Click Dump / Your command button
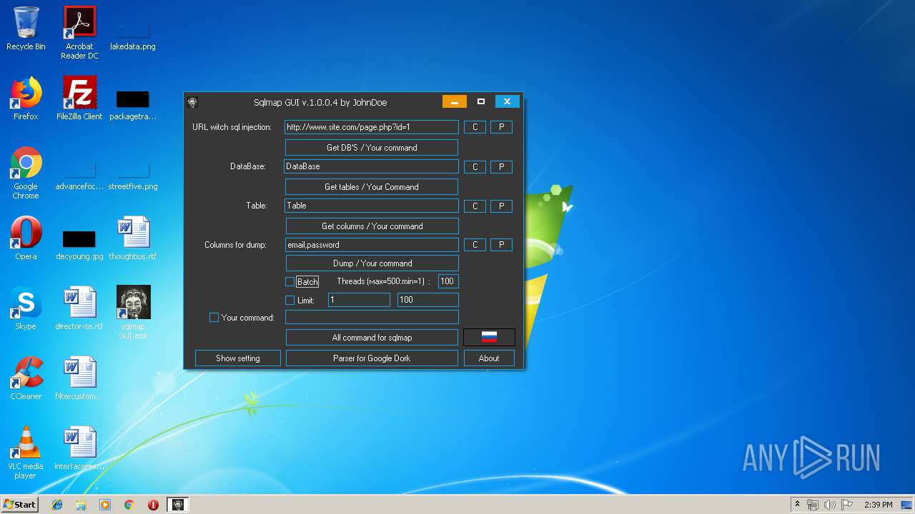Viewport: 915px width, 514px height. 372,263
